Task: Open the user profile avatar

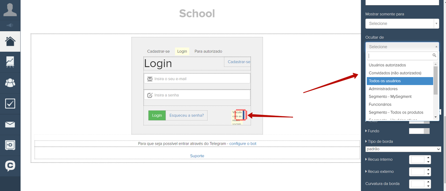Action: (x=10, y=9)
